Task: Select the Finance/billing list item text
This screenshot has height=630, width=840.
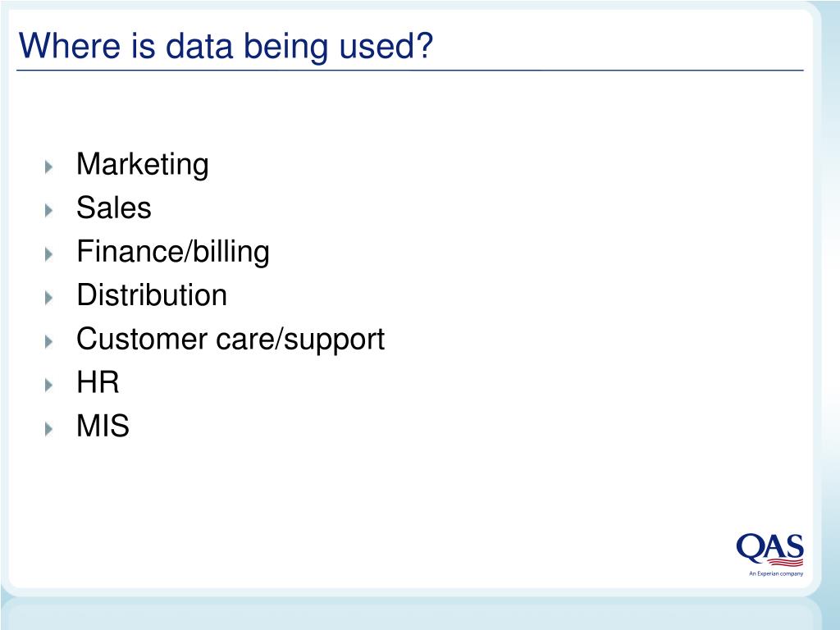Action: coord(173,253)
